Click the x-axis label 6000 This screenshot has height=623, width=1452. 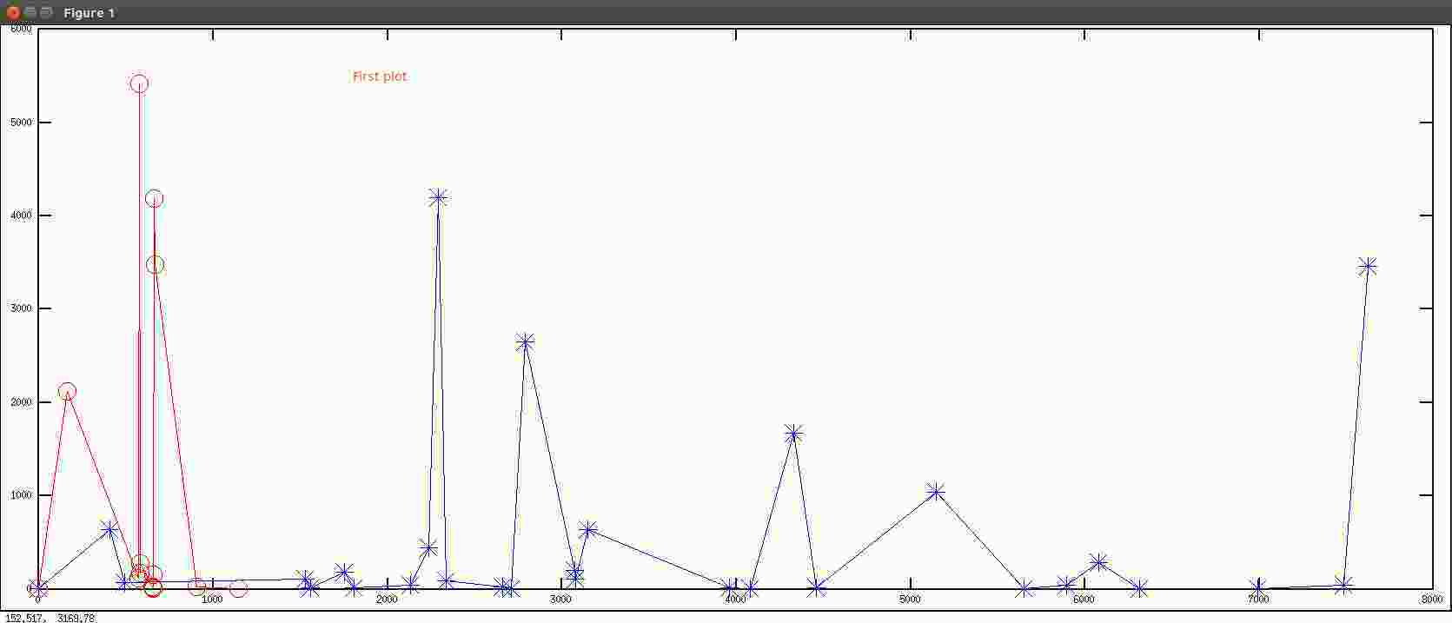pos(1084,600)
